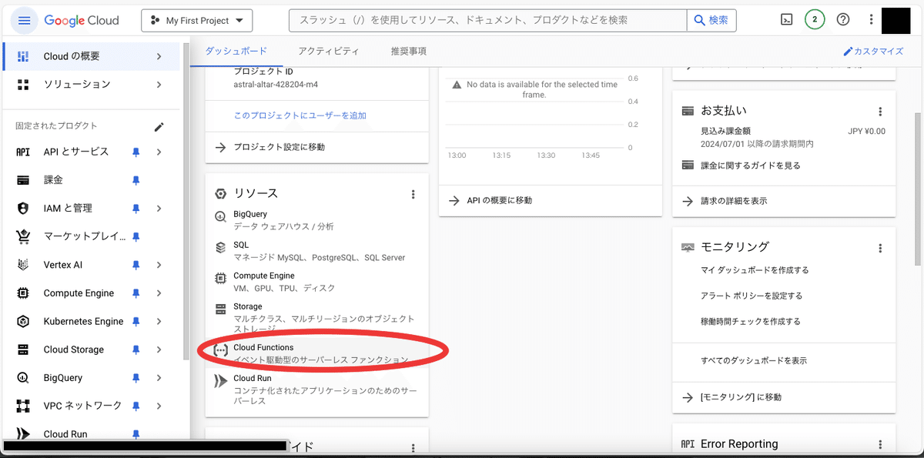Screen dimensions: 924x458
Task: Click Cloud Run icon in リソース card
Action: pos(220,379)
